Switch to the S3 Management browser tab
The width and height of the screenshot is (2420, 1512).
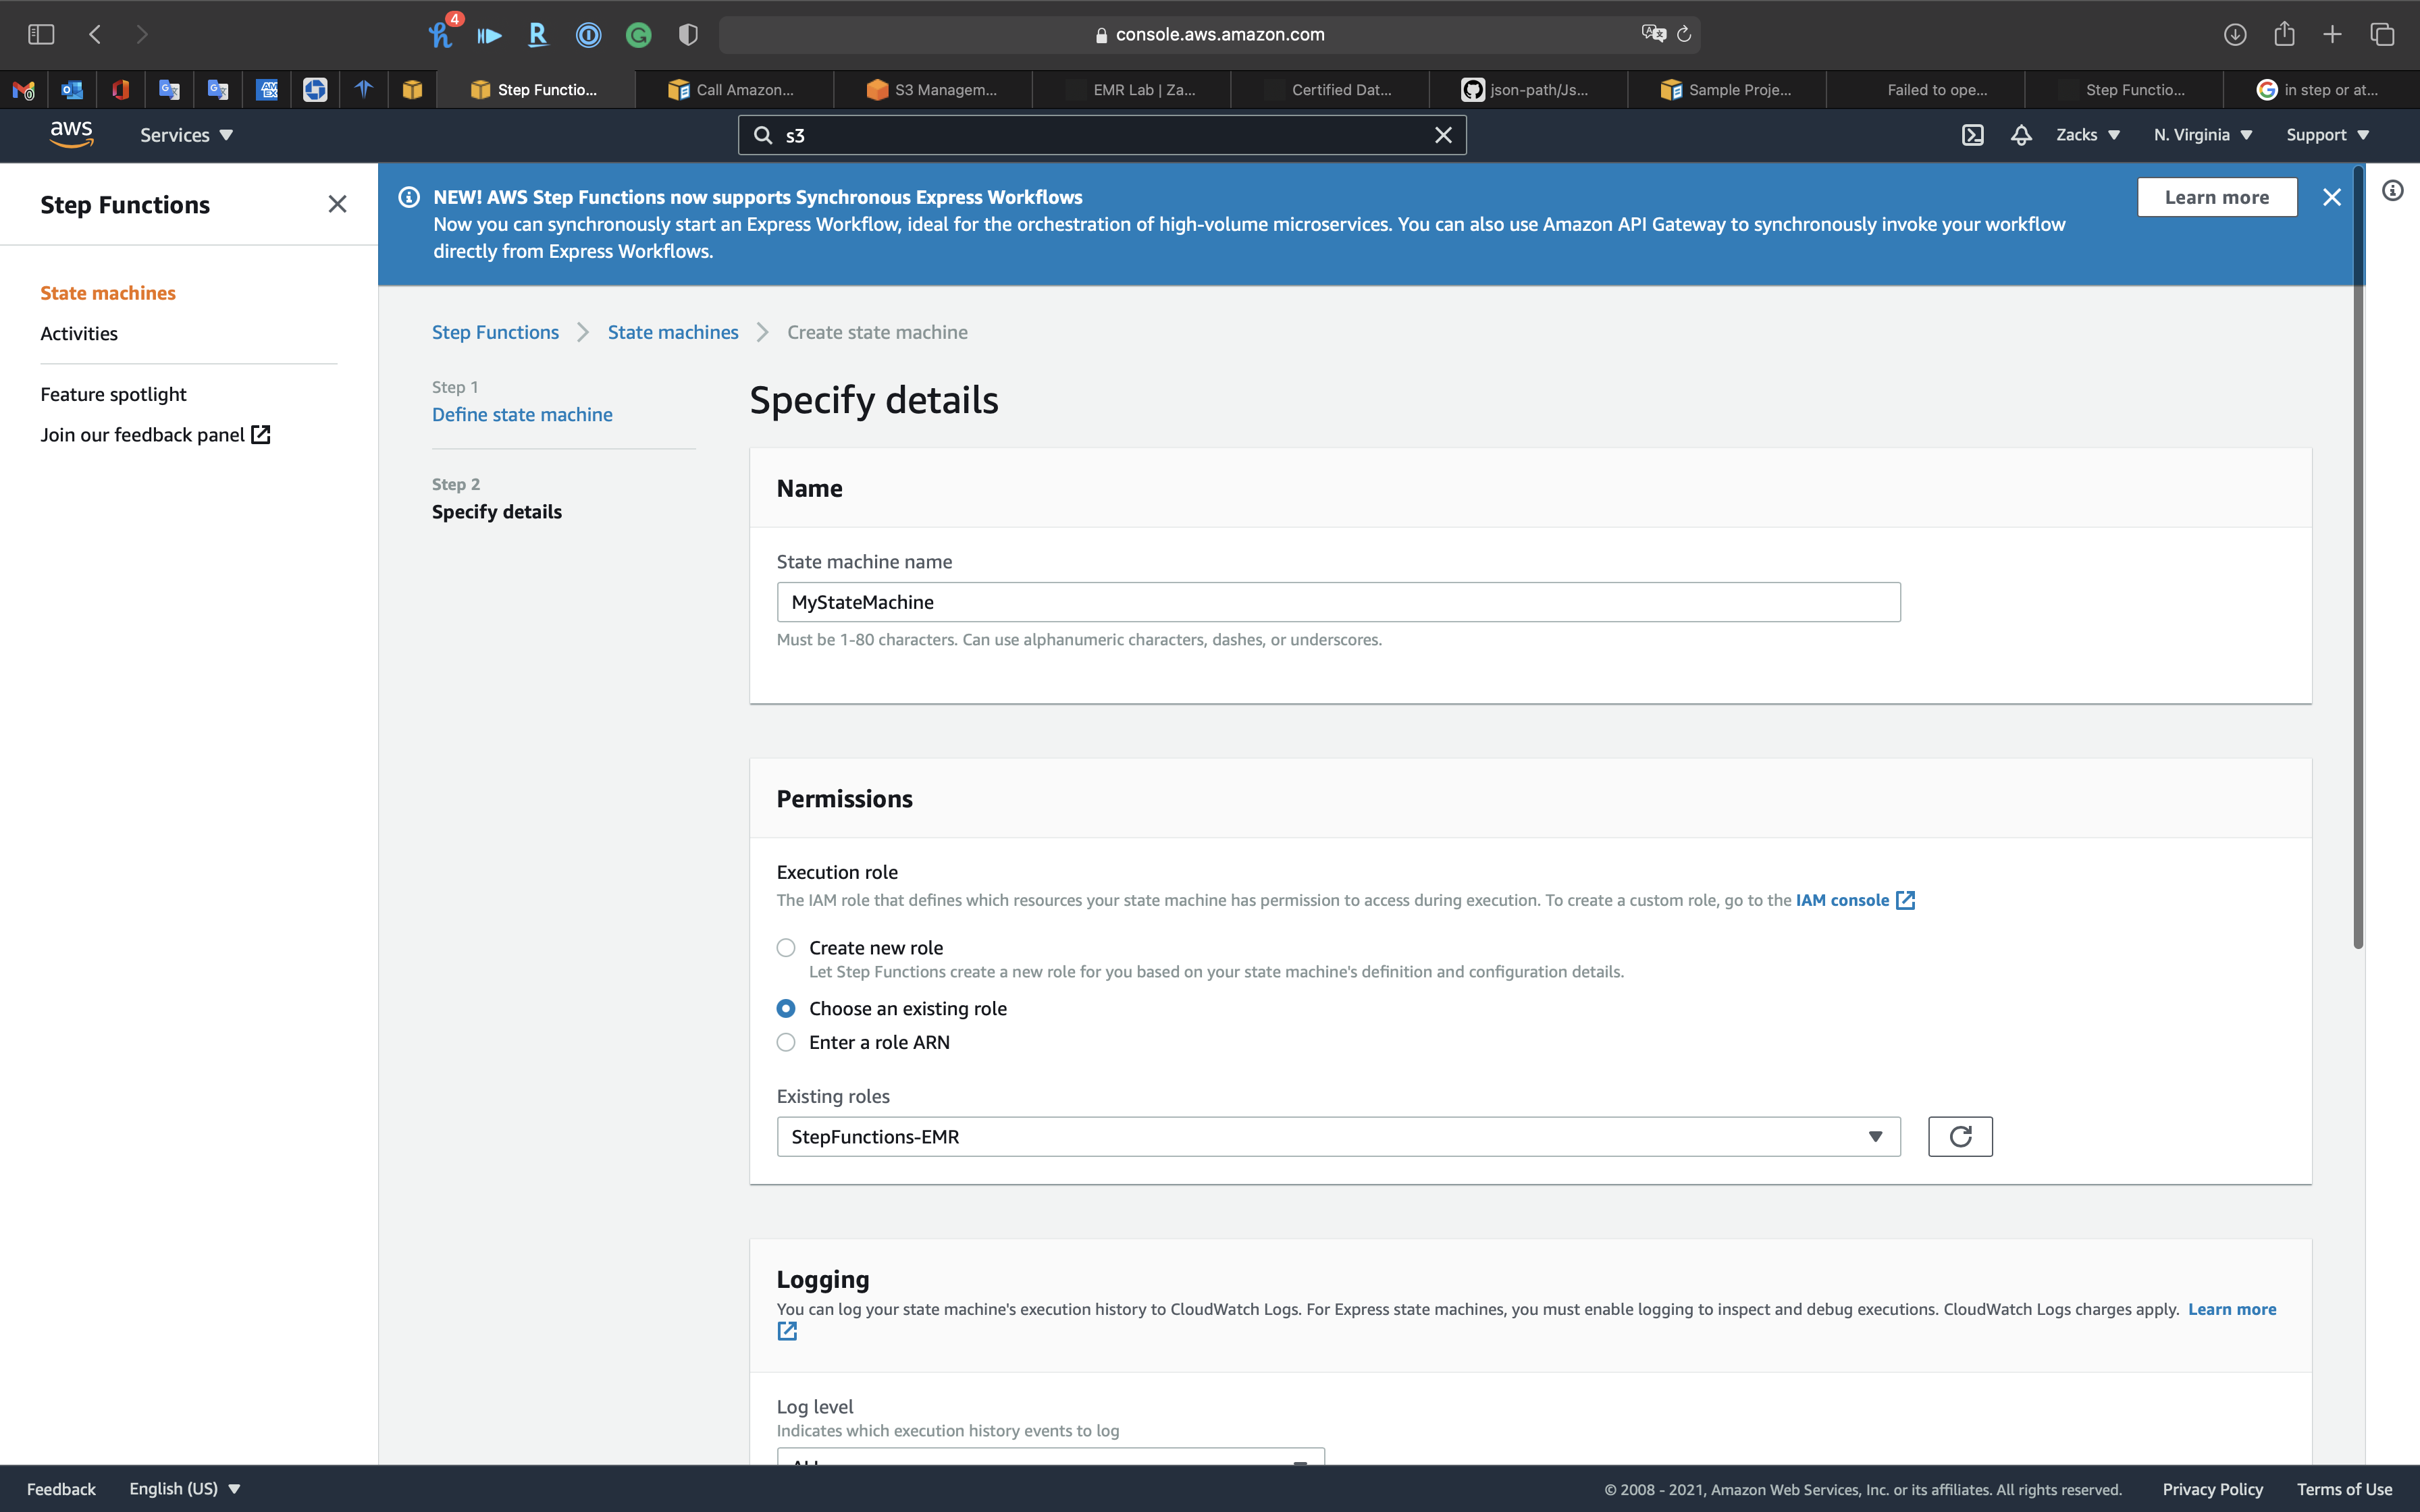[x=932, y=90]
